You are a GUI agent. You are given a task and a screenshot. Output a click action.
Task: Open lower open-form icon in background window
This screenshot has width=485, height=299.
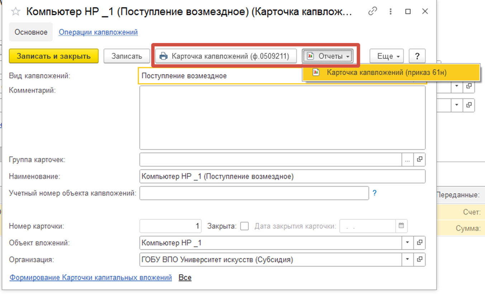(x=469, y=105)
